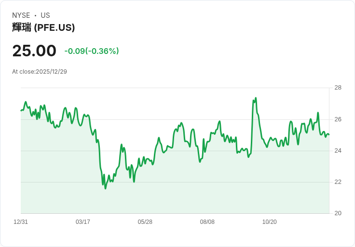The width and height of the screenshot is (355, 247).
Task: Click the 26 price axis label
Action: [338, 119]
